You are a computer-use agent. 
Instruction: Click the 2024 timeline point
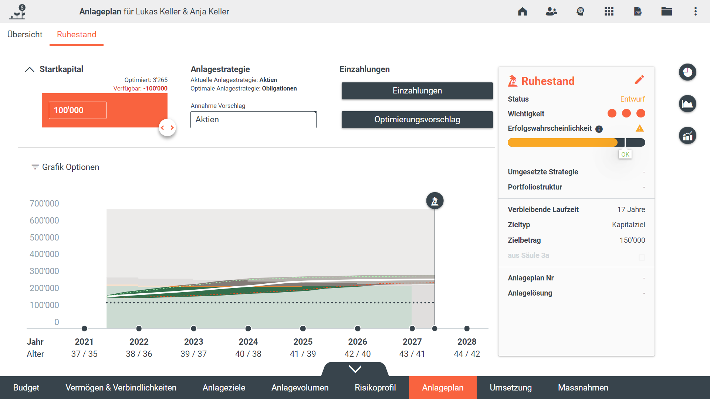tap(248, 328)
